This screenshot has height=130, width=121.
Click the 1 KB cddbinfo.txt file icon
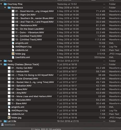[x=9, y=114]
